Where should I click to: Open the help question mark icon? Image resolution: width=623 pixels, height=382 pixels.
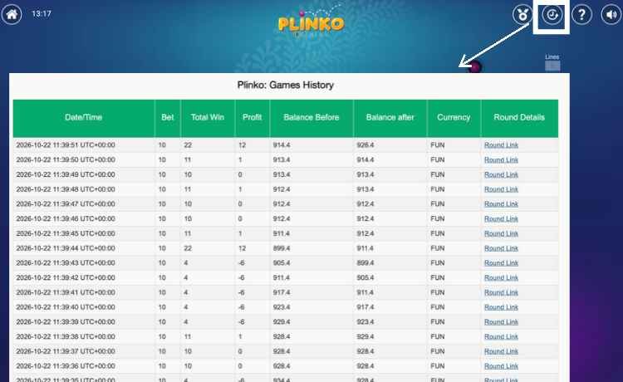(581, 15)
